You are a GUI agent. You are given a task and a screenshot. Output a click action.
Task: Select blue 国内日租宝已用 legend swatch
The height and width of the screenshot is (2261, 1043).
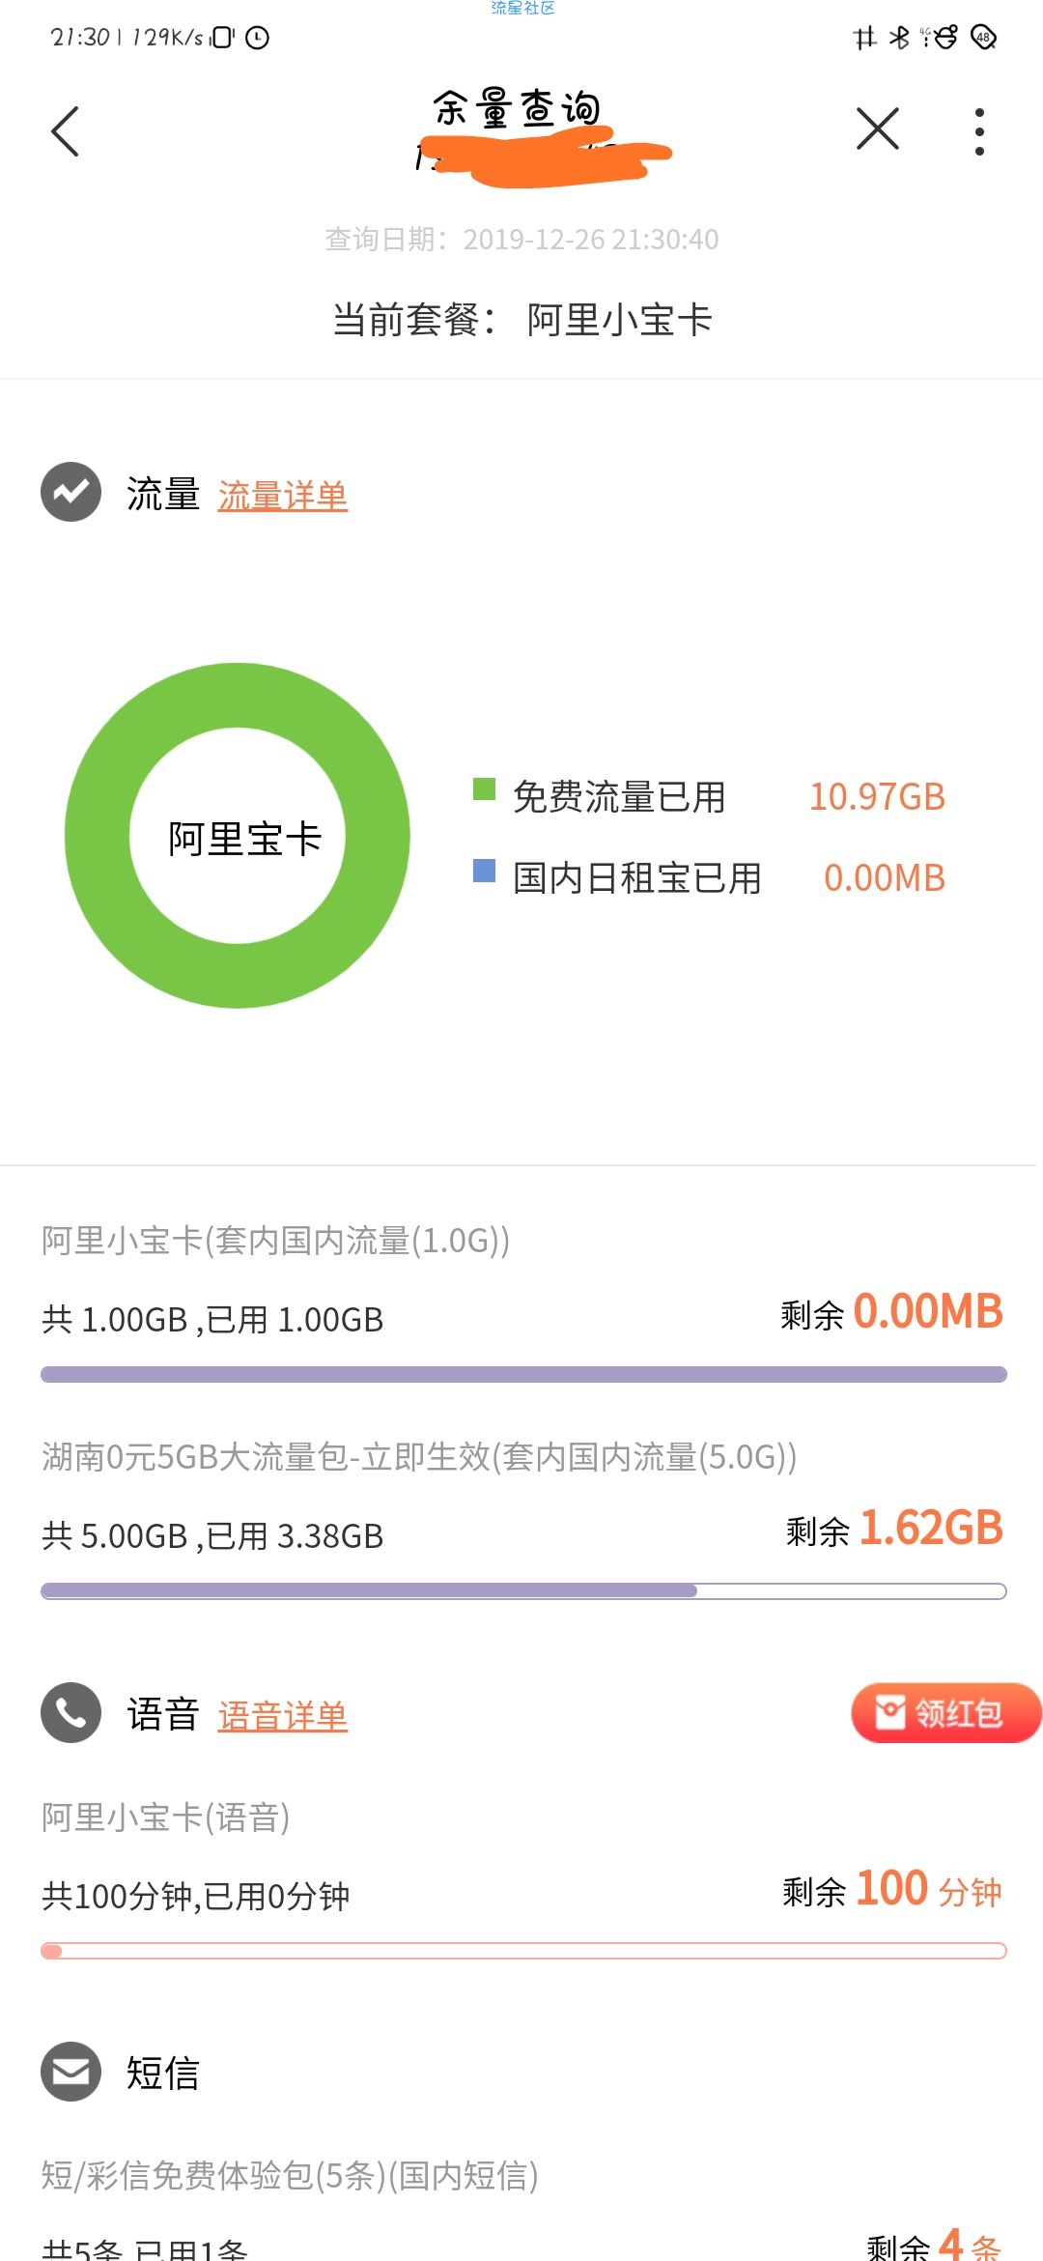click(x=484, y=871)
